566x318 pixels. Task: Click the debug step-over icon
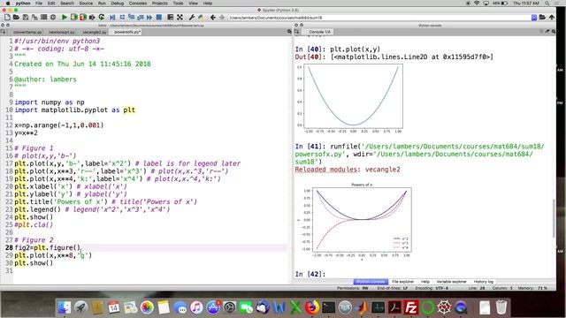122,18
